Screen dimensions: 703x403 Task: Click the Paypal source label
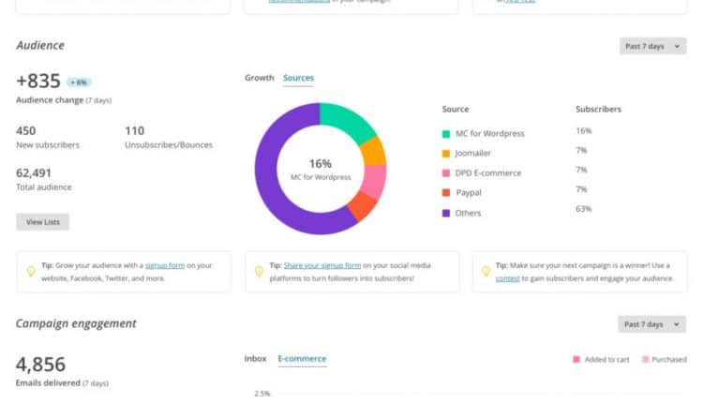click(x=469, y=193)
